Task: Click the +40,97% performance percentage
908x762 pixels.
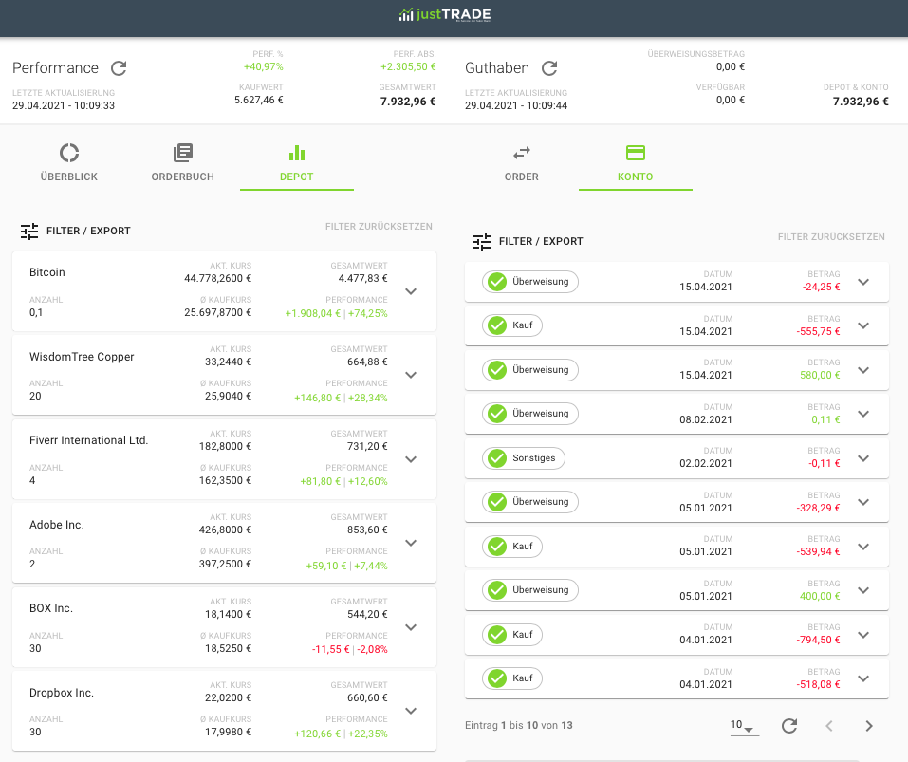Action: pos(264,66)
